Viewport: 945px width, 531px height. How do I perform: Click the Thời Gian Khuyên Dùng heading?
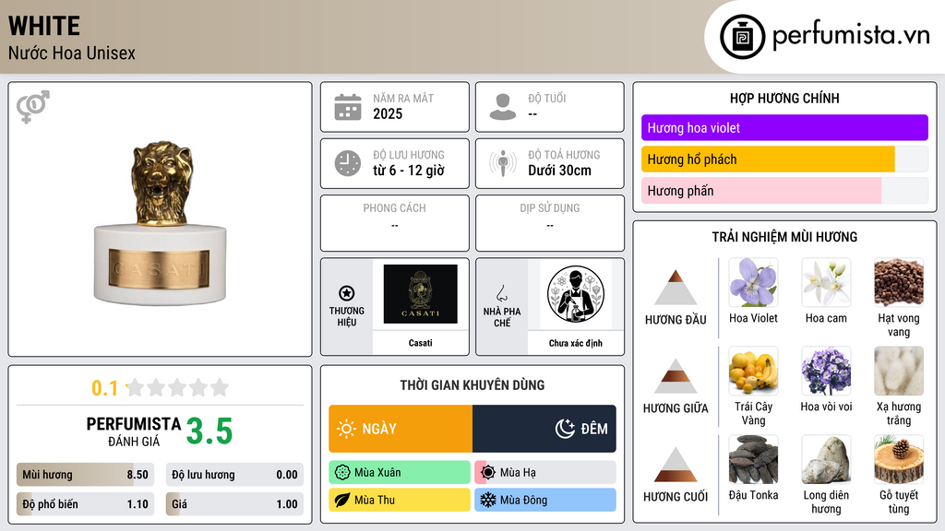click(472, 385)
